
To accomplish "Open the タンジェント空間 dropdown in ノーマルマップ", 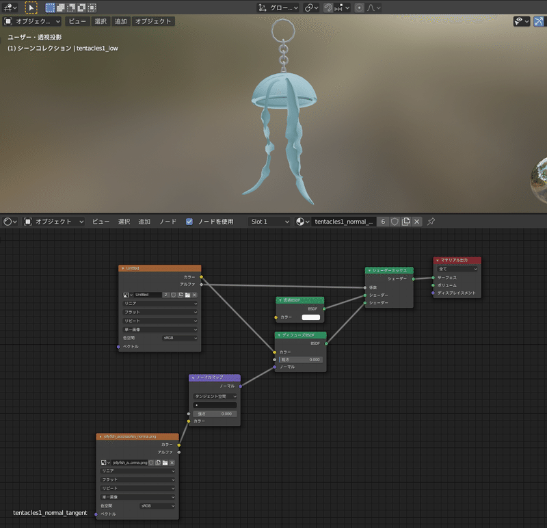I will click(x=215, y=397).
